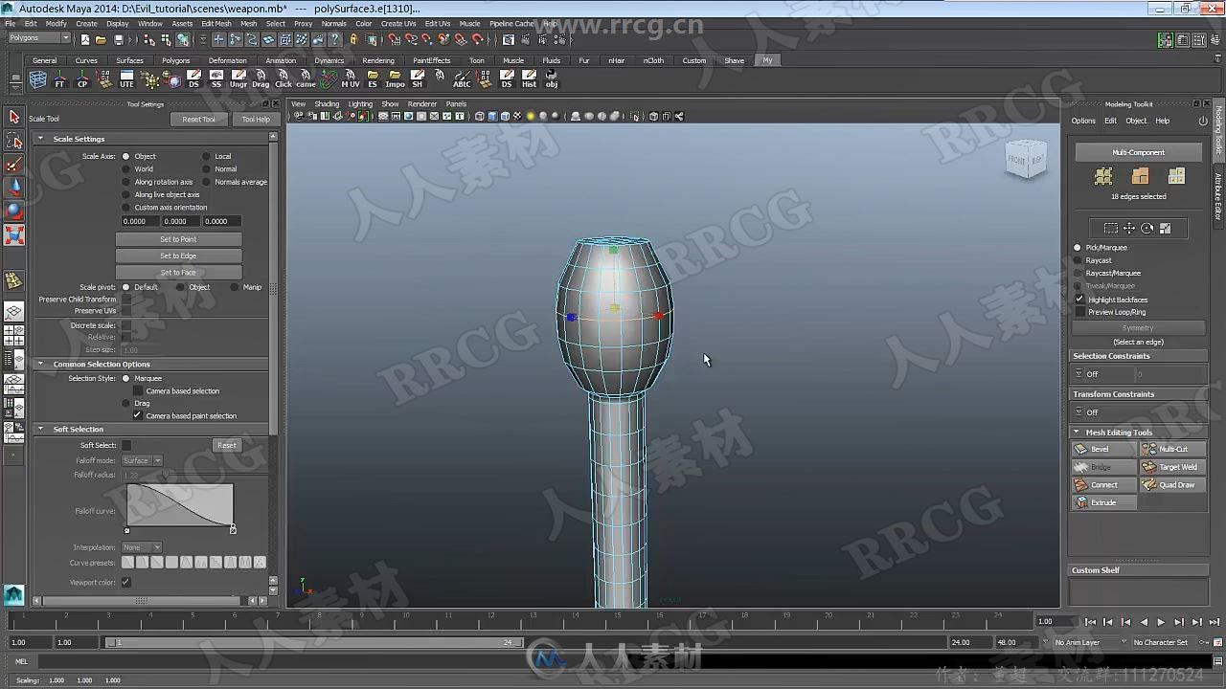Image resolution: width=1226 pixels, height=689 pixels.
Task: Enable the Soft Select checkbox
Action: point(126,445)
